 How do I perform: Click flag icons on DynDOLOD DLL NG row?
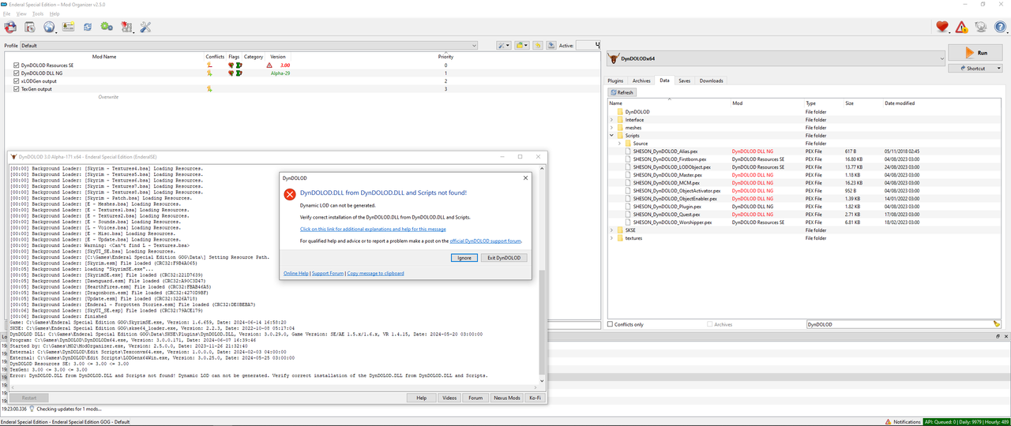[235, 73]
